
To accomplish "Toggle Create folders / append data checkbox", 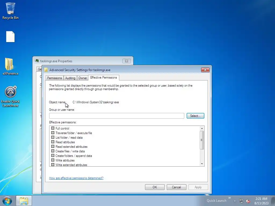I will [x=53, y=156].
